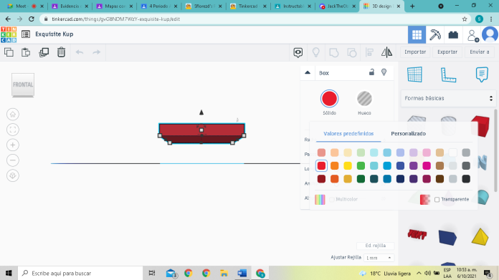This screenshot has height=280, width=499.
Task: Open the Formas básicas shapes dropdown
Action: [448, 98]
